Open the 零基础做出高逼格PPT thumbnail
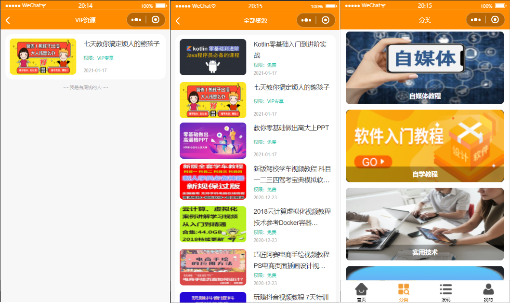This screenshot has height=303, width=510. click(213, 140)
